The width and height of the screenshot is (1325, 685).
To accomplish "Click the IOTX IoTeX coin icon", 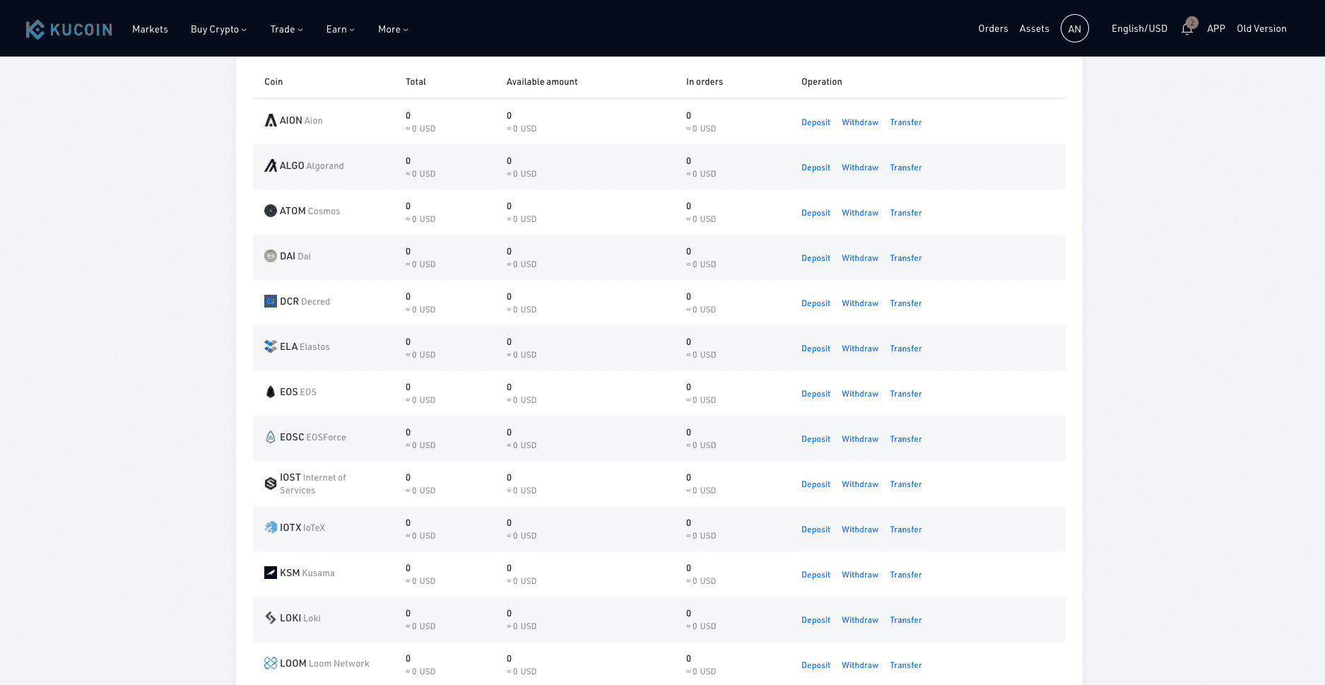I will point(271,527).
